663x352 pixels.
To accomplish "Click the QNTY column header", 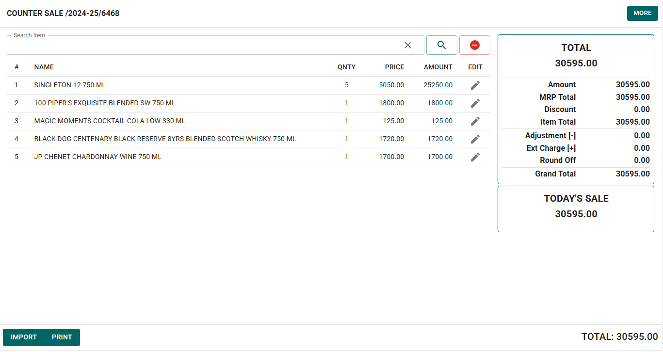I will pos(346,67).
